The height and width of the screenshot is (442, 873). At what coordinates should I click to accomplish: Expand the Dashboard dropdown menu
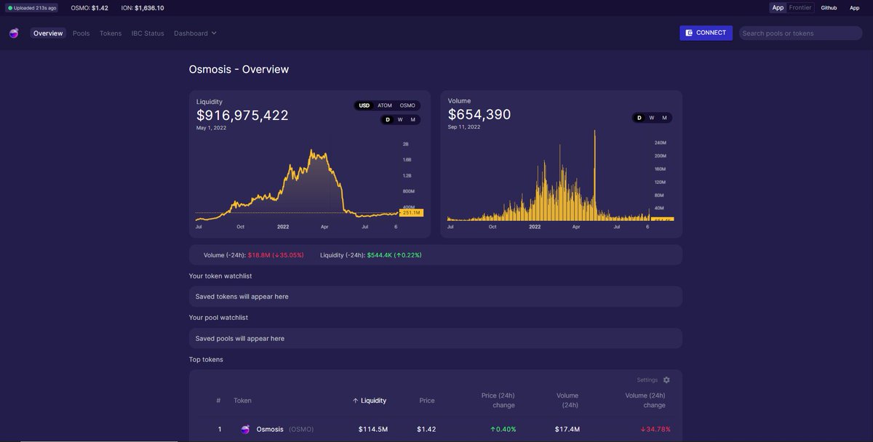(x=195, y=33)
